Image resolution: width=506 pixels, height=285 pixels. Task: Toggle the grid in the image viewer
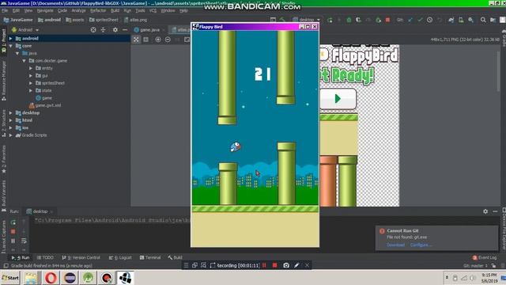pos(145,40)
